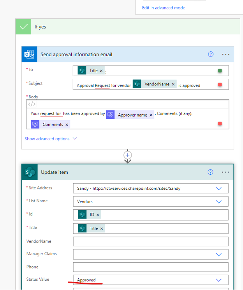This screenshot has height=290, width=243.
Task: Click the Show advanced options link
Action: [47, 139]
